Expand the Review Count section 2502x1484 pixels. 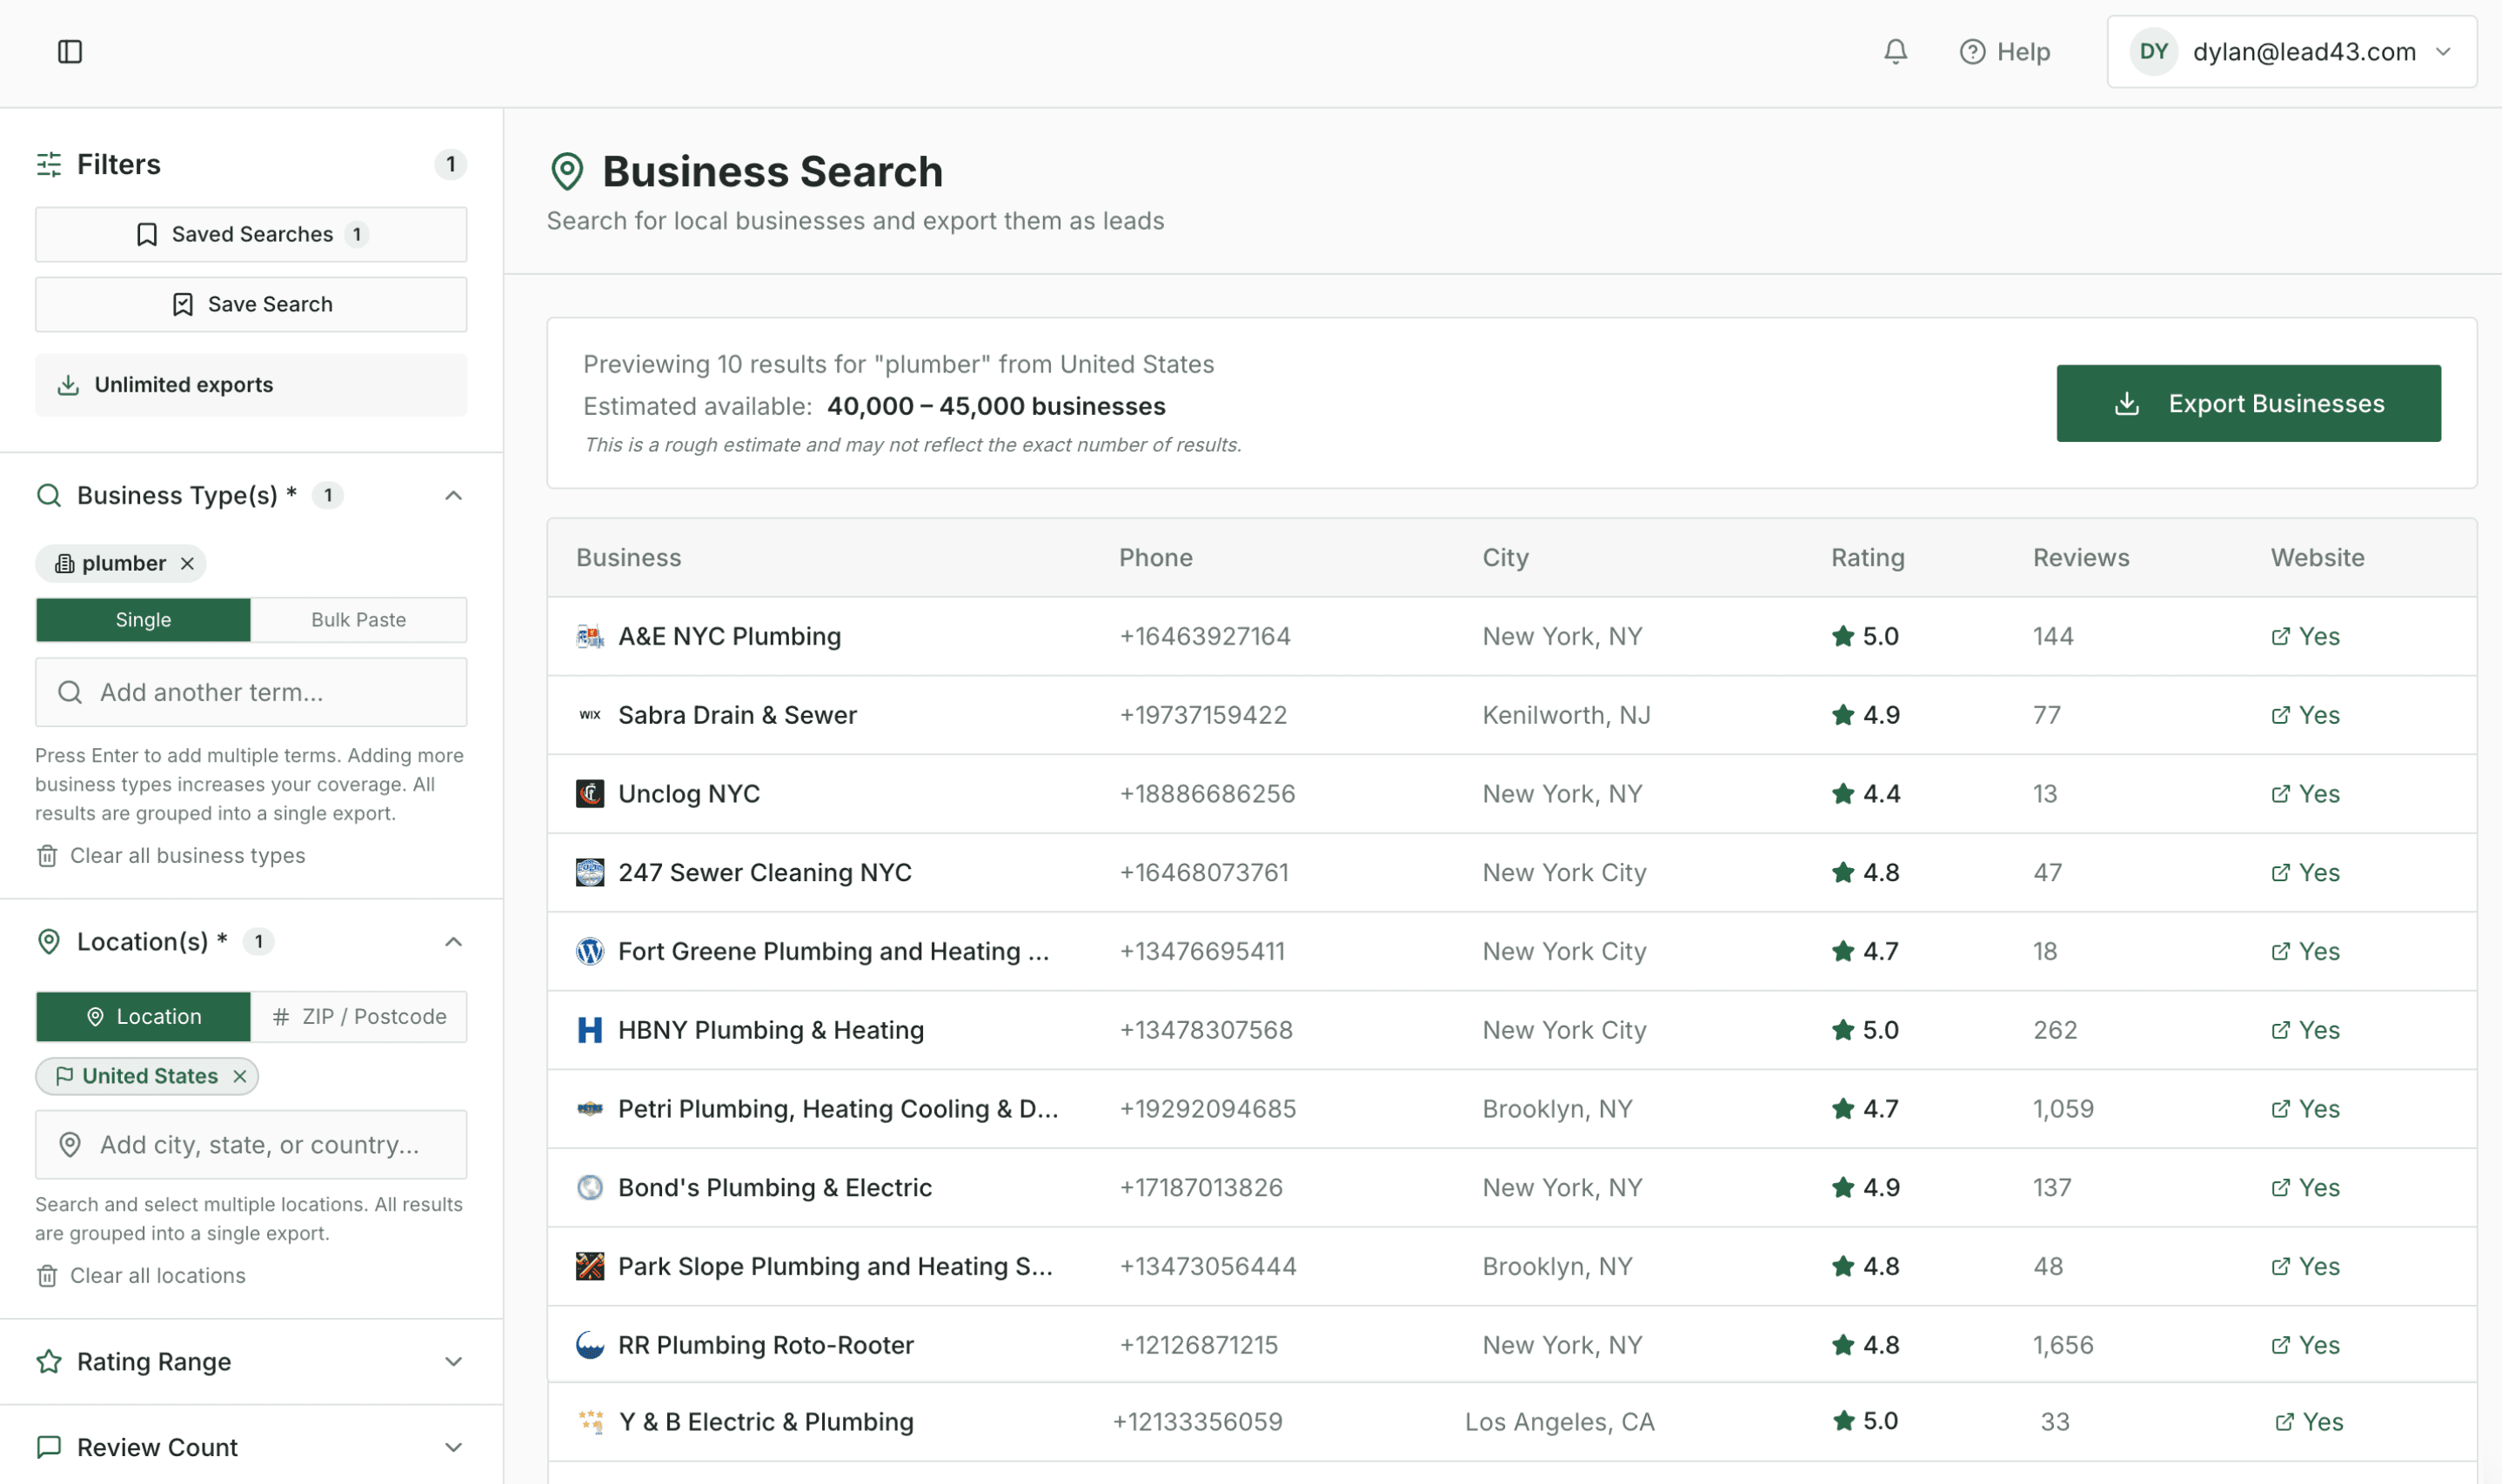click(x=454, y=1447)
